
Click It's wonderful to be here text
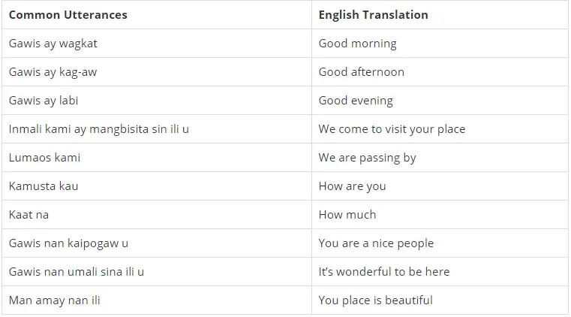click(x=384, y=272)
